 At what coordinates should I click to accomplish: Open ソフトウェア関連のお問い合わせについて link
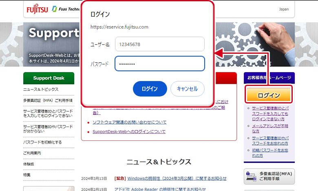point(129,122)
